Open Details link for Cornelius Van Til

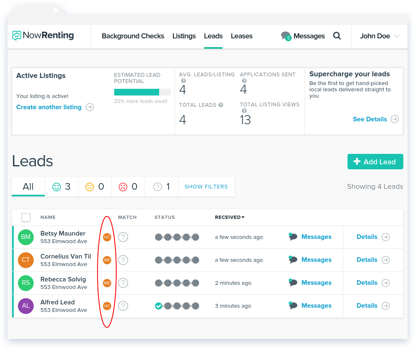point(367,260)
